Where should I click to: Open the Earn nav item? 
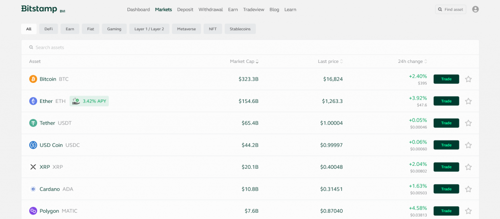pos(233,10)
